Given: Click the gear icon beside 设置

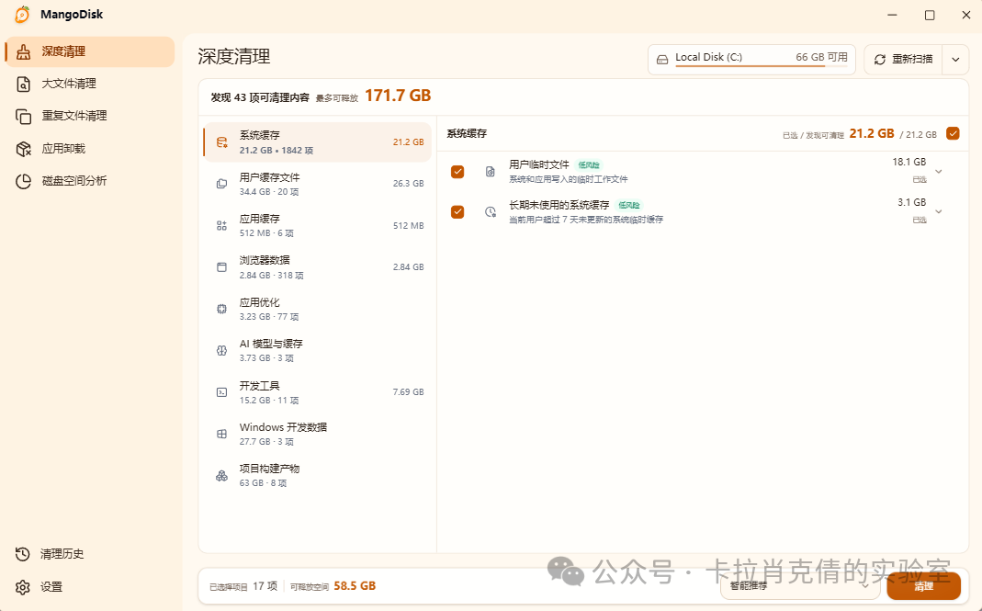Looking at the screenshot, I should pyautogui.click(x=23, y=587).
